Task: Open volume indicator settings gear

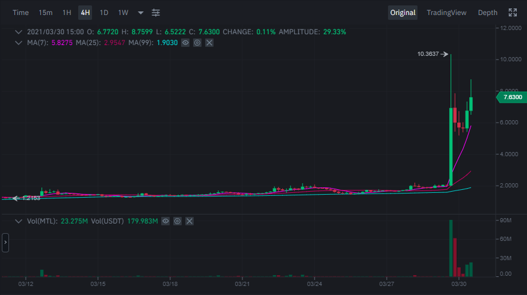Action: 177,221
